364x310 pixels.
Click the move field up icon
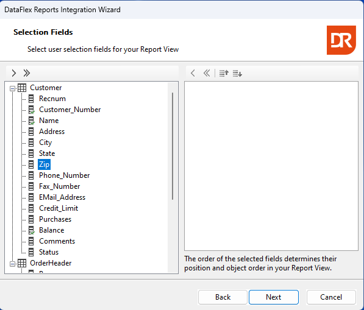pos(224,73)
